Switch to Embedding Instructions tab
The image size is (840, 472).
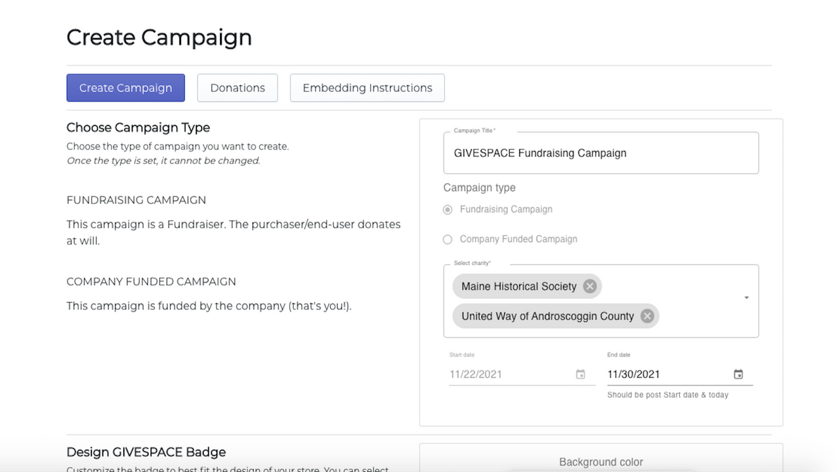tap(367, 88)
